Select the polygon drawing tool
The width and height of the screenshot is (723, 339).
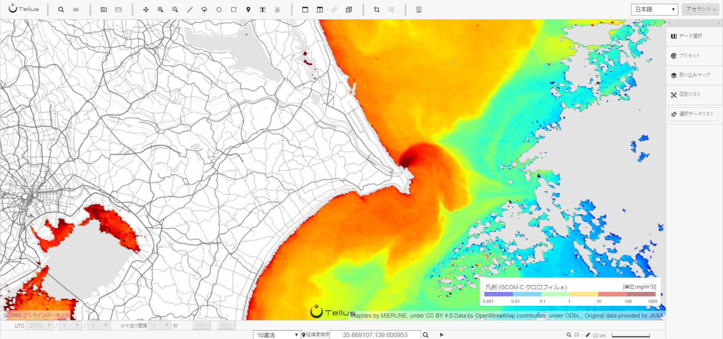pos(204,10)
